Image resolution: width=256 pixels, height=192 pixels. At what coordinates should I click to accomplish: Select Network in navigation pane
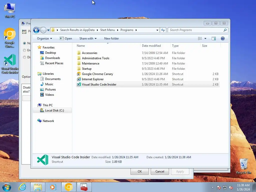48,121
